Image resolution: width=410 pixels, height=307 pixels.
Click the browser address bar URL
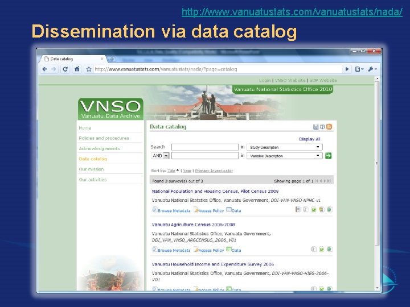[166, 69]
